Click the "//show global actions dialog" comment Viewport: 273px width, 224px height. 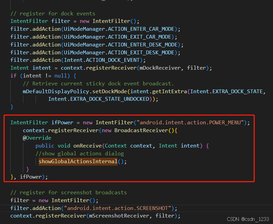80,154
